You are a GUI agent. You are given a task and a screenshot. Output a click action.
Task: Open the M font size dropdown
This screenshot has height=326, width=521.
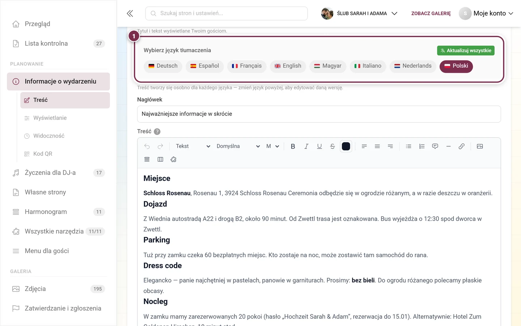(x=272, y=146)
